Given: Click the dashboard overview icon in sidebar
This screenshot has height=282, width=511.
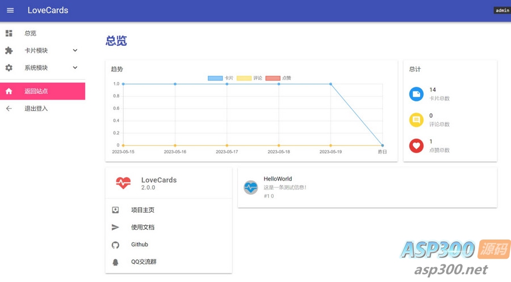Looking at the screenshot, I should (9, 33).
